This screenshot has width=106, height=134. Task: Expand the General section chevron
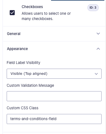[x=98, y=34]
